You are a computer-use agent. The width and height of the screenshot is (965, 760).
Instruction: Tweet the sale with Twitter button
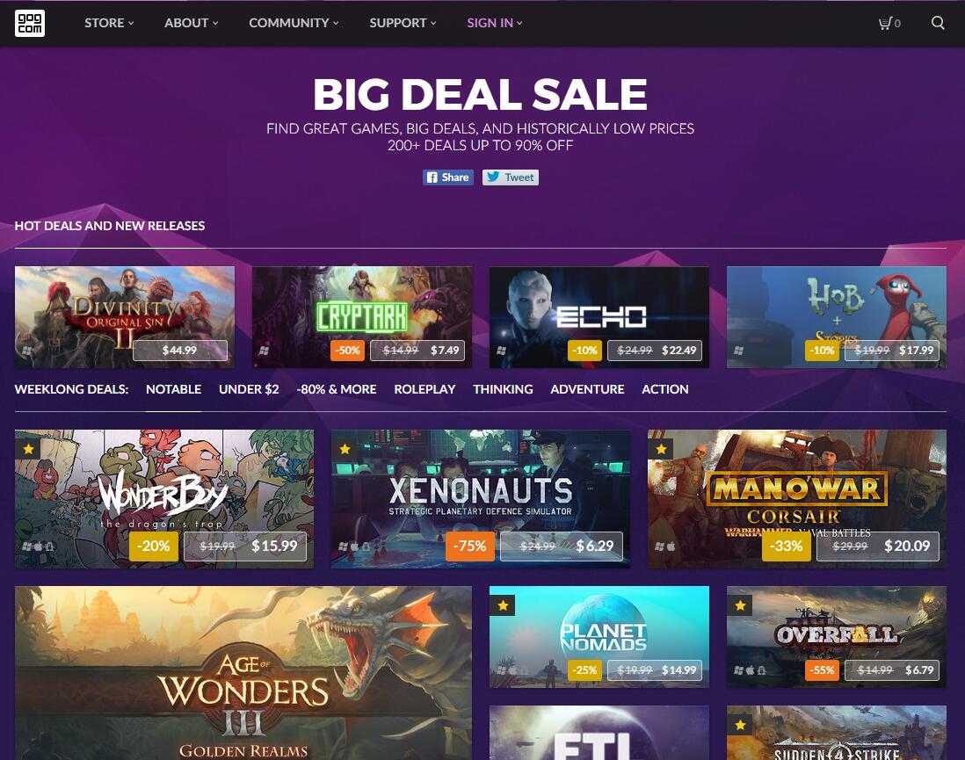[x=511, y=177]
